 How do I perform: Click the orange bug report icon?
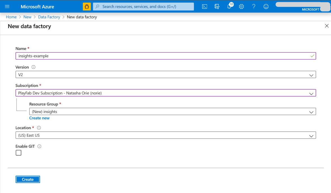click(x=87, y=6)
